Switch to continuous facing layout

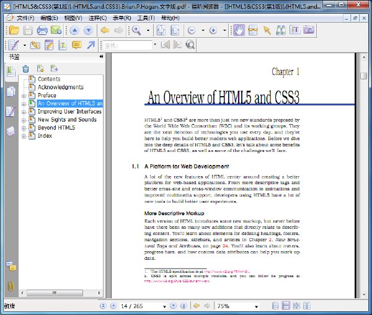pyautogui.click(x=296, y=306)
